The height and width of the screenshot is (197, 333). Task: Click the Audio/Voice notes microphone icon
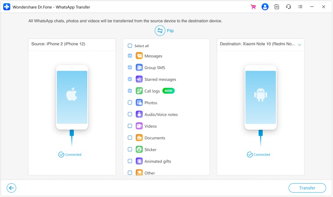pyautogui.click(x=139, y=114)
